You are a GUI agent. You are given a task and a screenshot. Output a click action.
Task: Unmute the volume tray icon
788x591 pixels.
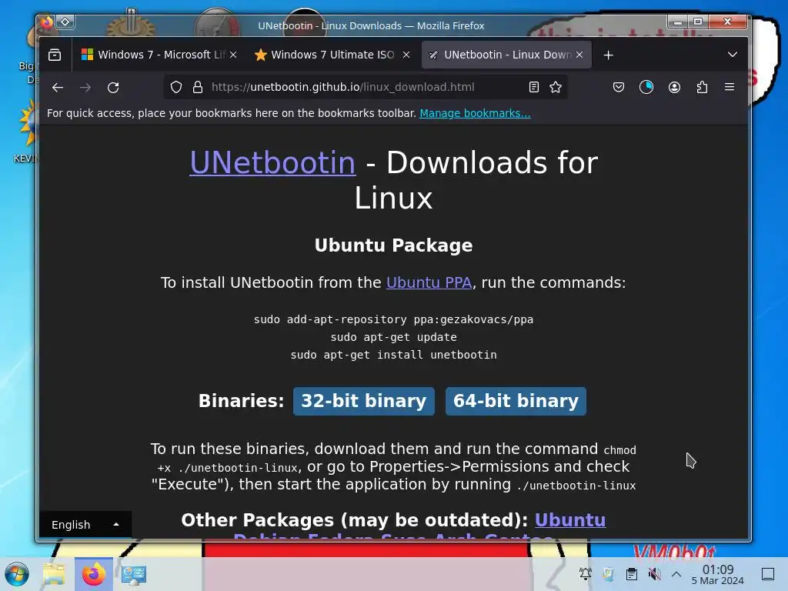pyautogui.click(x=654, y=574)
